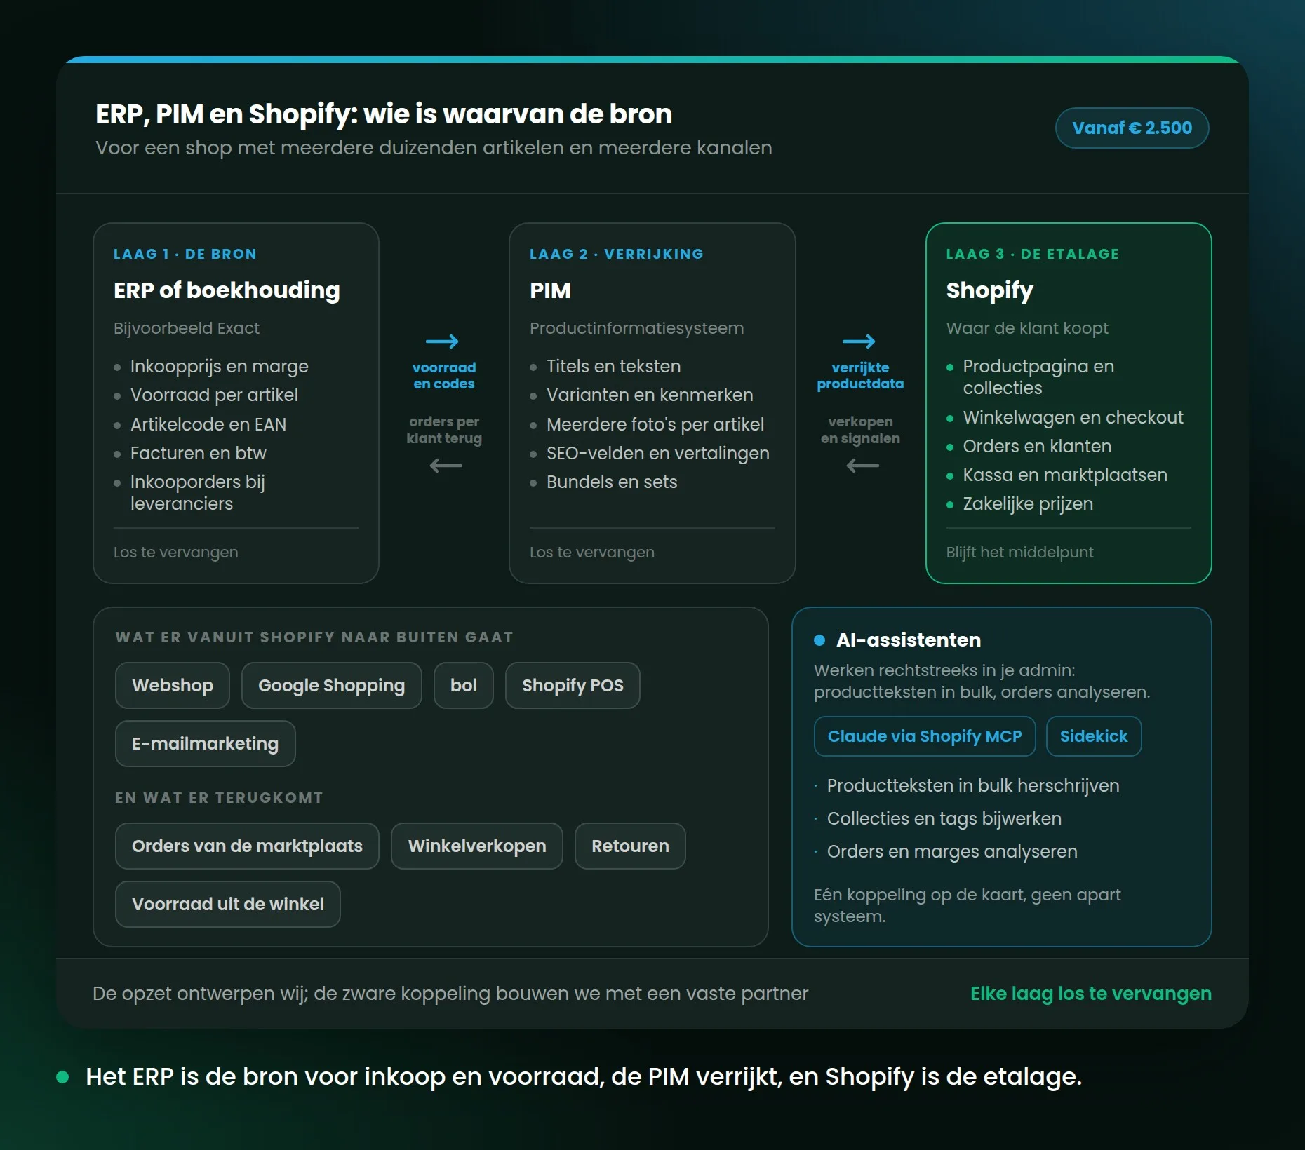The width and height of the screenshot is (1305, 1150).
Task: Click the grey arrow below 'verkopen en signalen'
Action: point(862,466)
